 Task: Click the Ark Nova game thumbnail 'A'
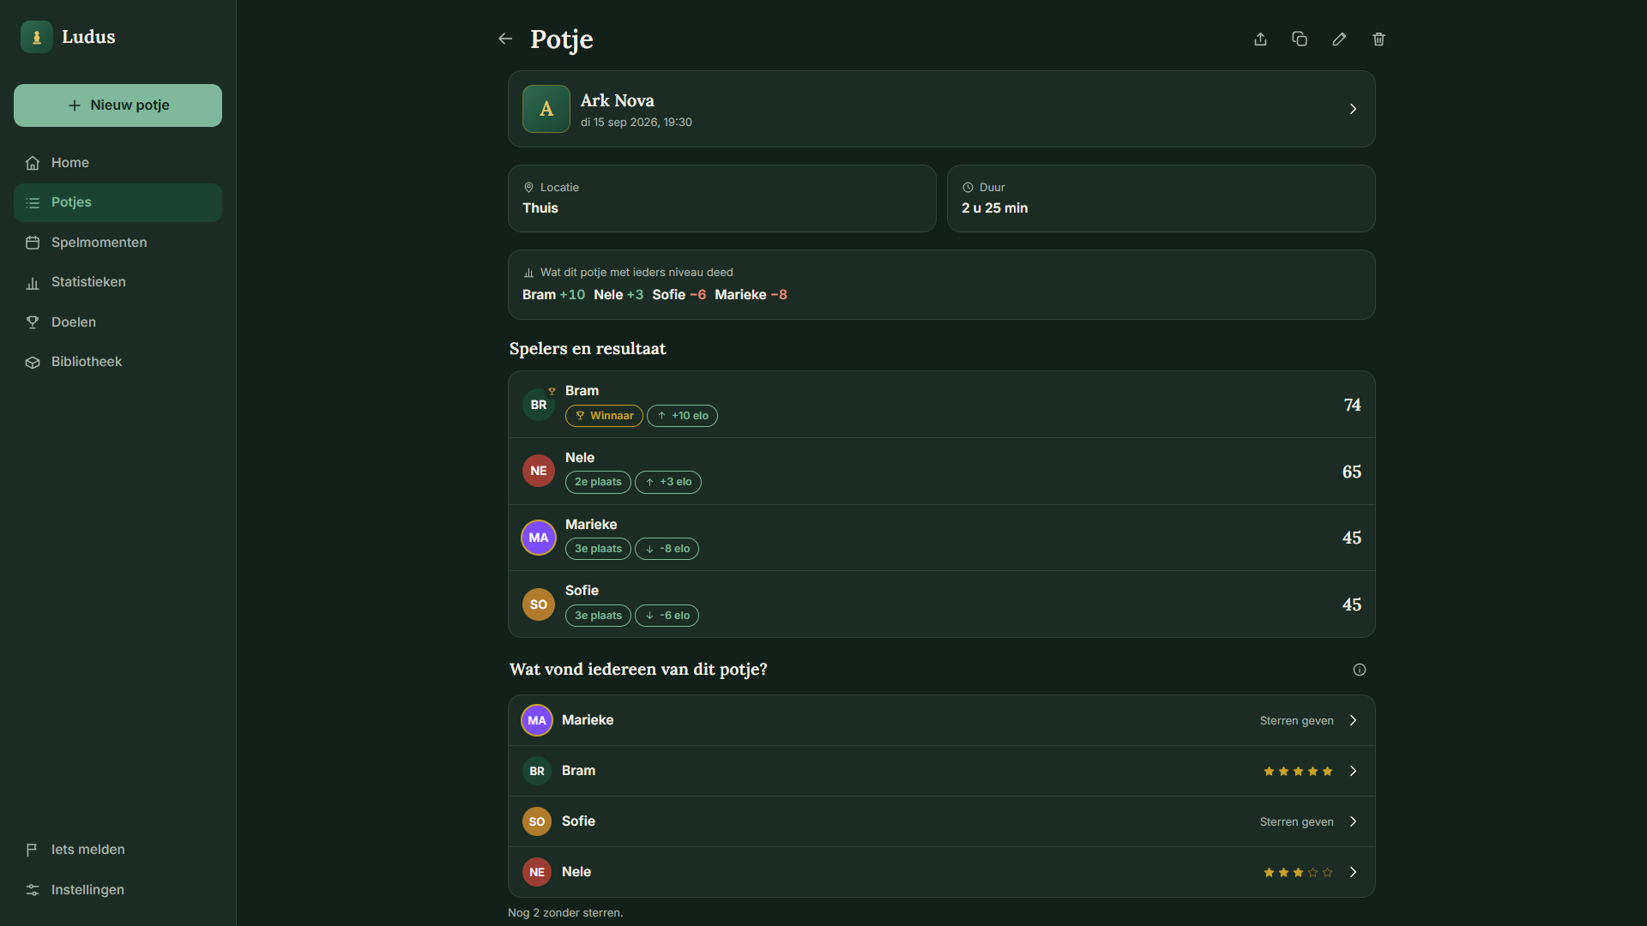pos(546,109)
